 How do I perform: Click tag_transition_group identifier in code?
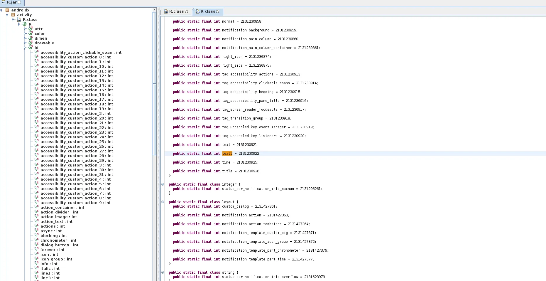click(x=243, y=118)
